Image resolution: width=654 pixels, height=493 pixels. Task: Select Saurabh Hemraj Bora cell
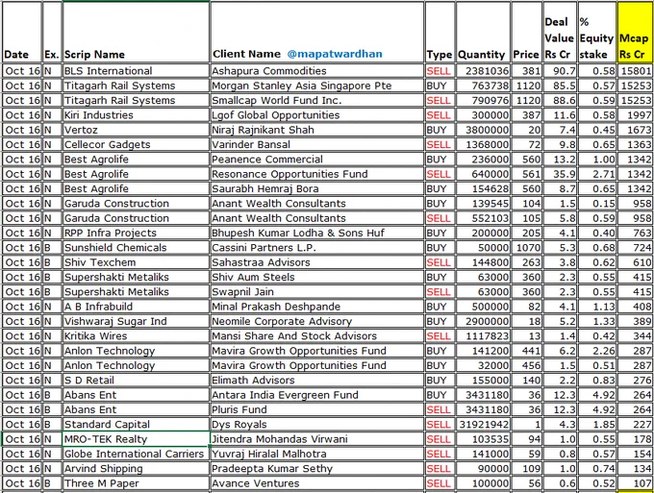[x=317, y=188]
